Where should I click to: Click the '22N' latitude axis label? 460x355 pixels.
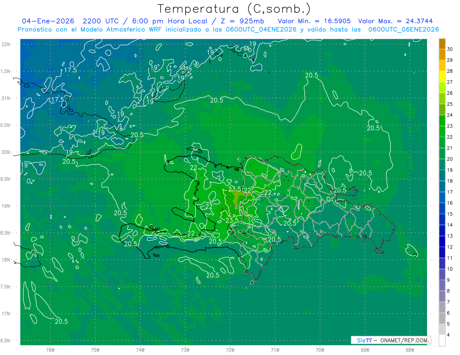coord(6,44)
